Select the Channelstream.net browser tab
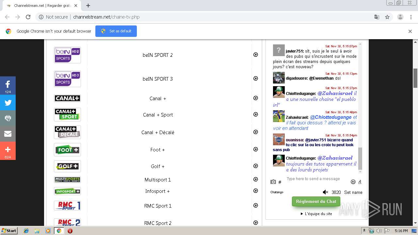 click(42, 6)
